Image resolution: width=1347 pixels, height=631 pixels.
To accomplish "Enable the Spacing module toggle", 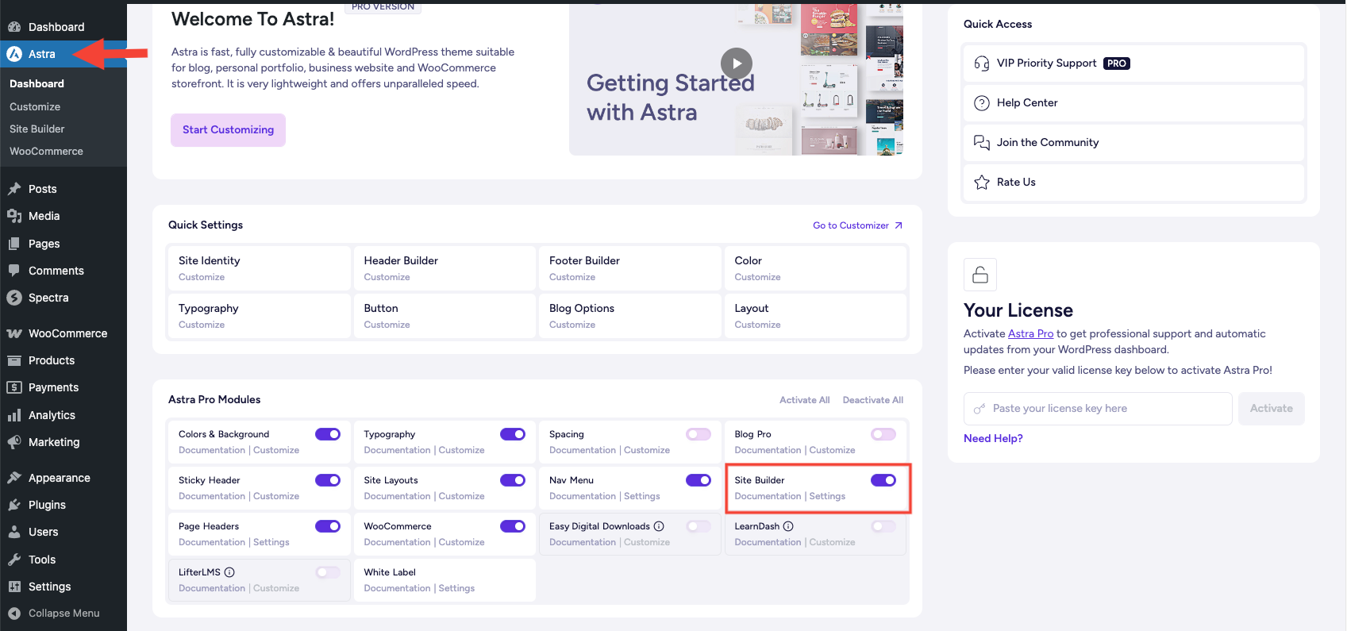I will pyautogui.click(x=699, y=434).
